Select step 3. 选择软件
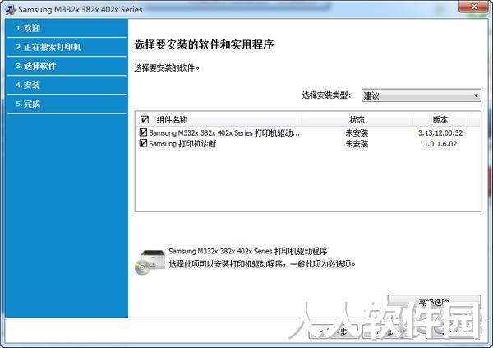The image size is (493, 348). 67,66
